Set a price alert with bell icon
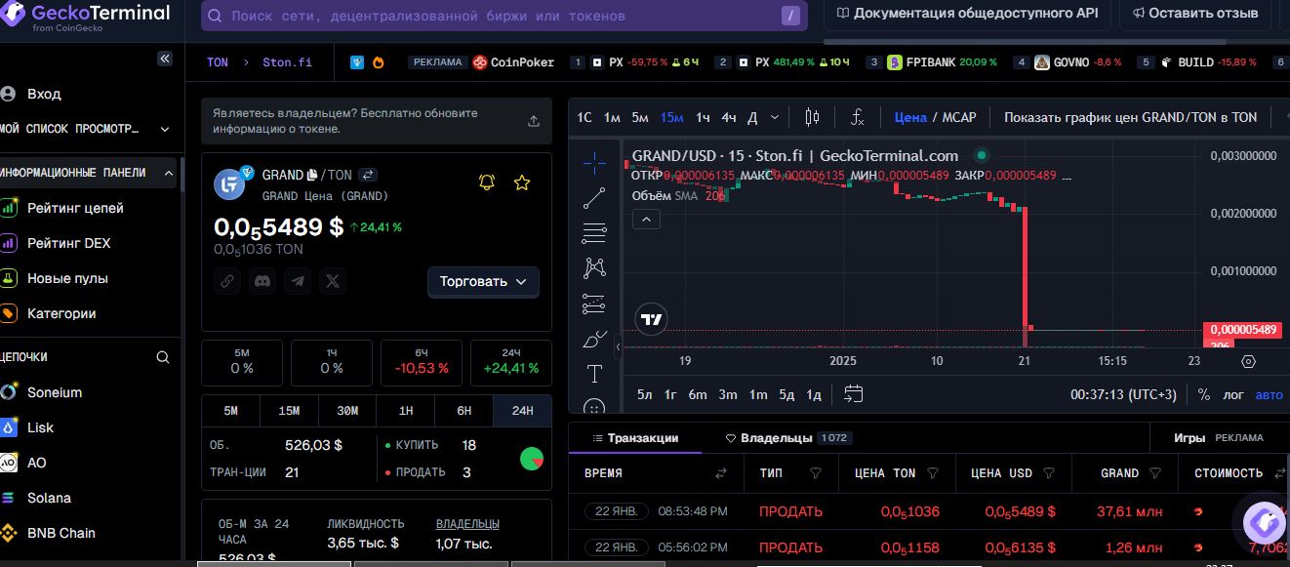This screenshot has height=567, width=1290. 487,182
